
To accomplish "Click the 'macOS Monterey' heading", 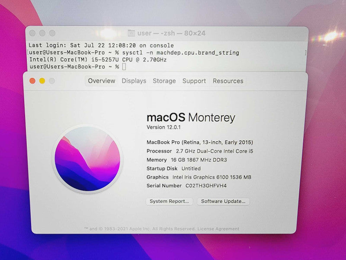I will click(x=191, y=117).
